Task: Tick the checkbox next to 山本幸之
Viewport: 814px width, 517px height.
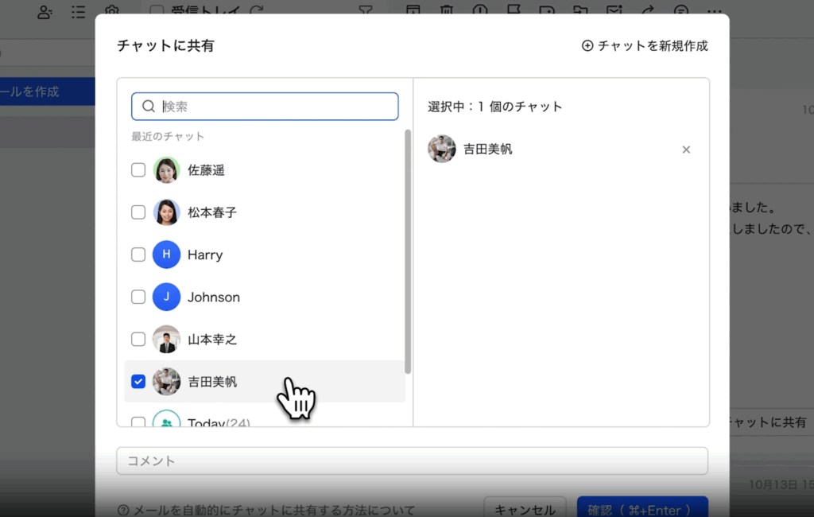Action: click(x=138, y=340)
